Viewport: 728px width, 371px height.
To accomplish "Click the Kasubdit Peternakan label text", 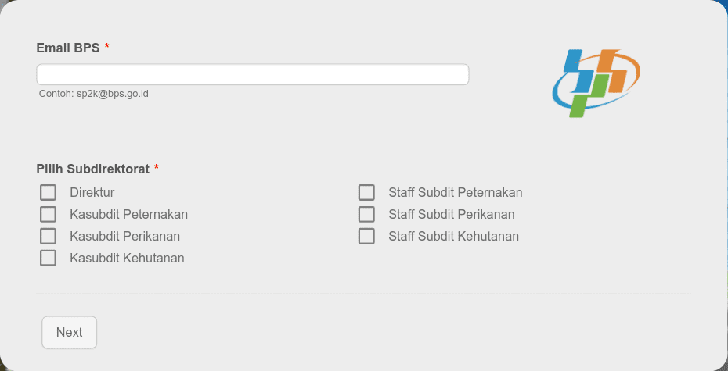I will pos(128,215).
